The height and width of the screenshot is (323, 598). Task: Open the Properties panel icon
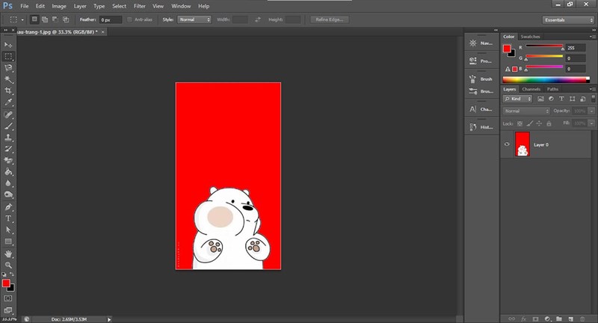click(473, 61)
